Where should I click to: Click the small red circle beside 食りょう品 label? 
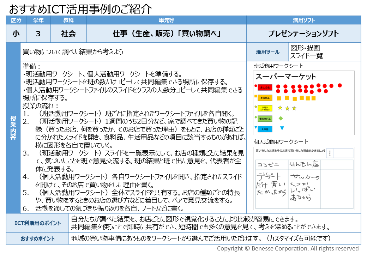(x=255, y=86)
